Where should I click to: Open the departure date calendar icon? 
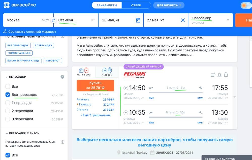click(138, 20)
